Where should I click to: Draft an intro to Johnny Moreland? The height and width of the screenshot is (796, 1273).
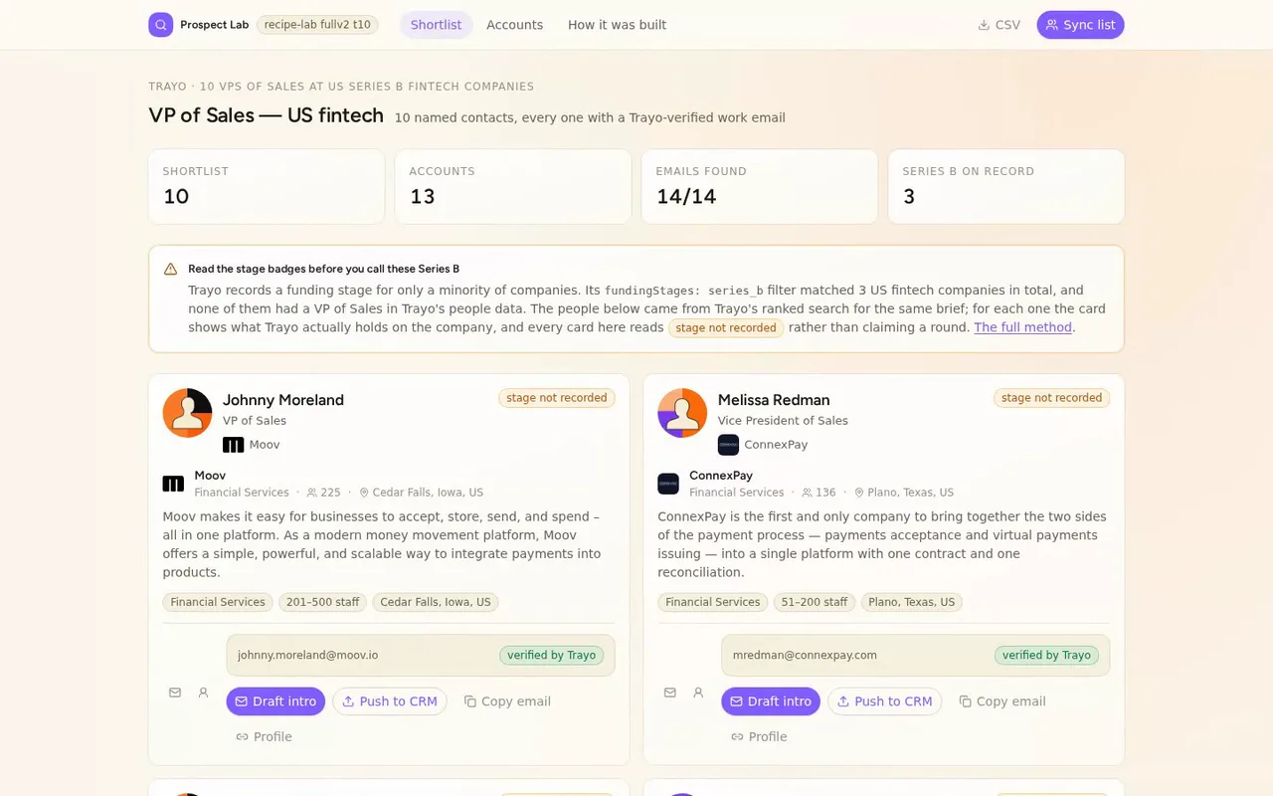(275, 701)
